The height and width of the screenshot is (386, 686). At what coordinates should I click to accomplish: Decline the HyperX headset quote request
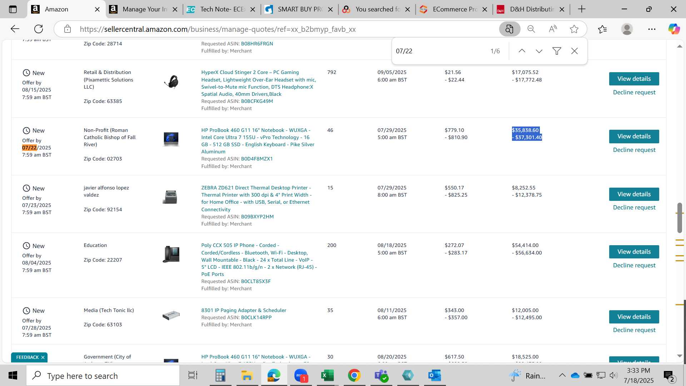(634, 92)
